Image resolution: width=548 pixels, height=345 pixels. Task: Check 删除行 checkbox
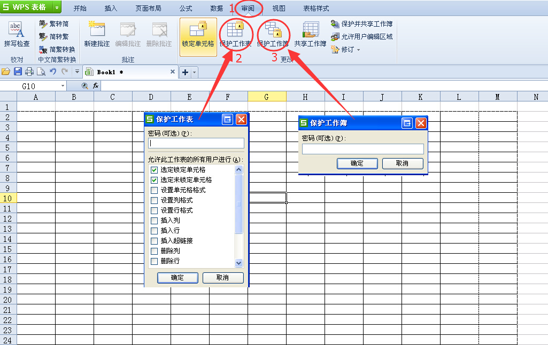coord(154,261)
